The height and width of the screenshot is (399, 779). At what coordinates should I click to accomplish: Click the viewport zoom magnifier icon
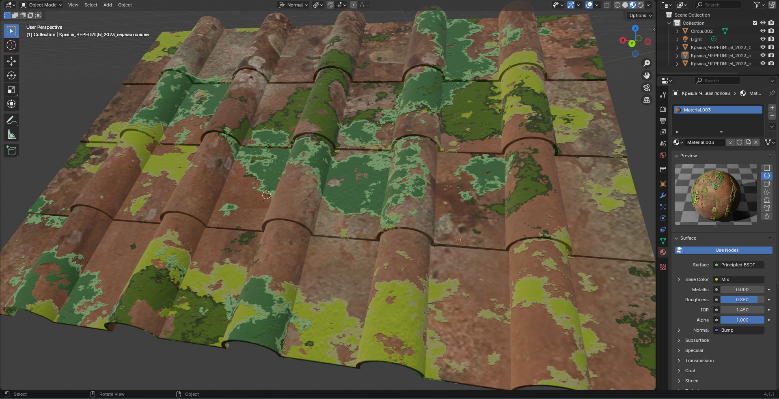click(647, 63)
